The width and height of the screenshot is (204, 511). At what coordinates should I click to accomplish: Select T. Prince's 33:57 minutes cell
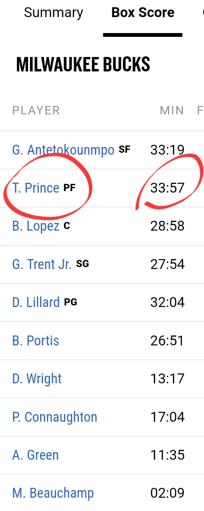pyautogui.click(x=167, y=188)
